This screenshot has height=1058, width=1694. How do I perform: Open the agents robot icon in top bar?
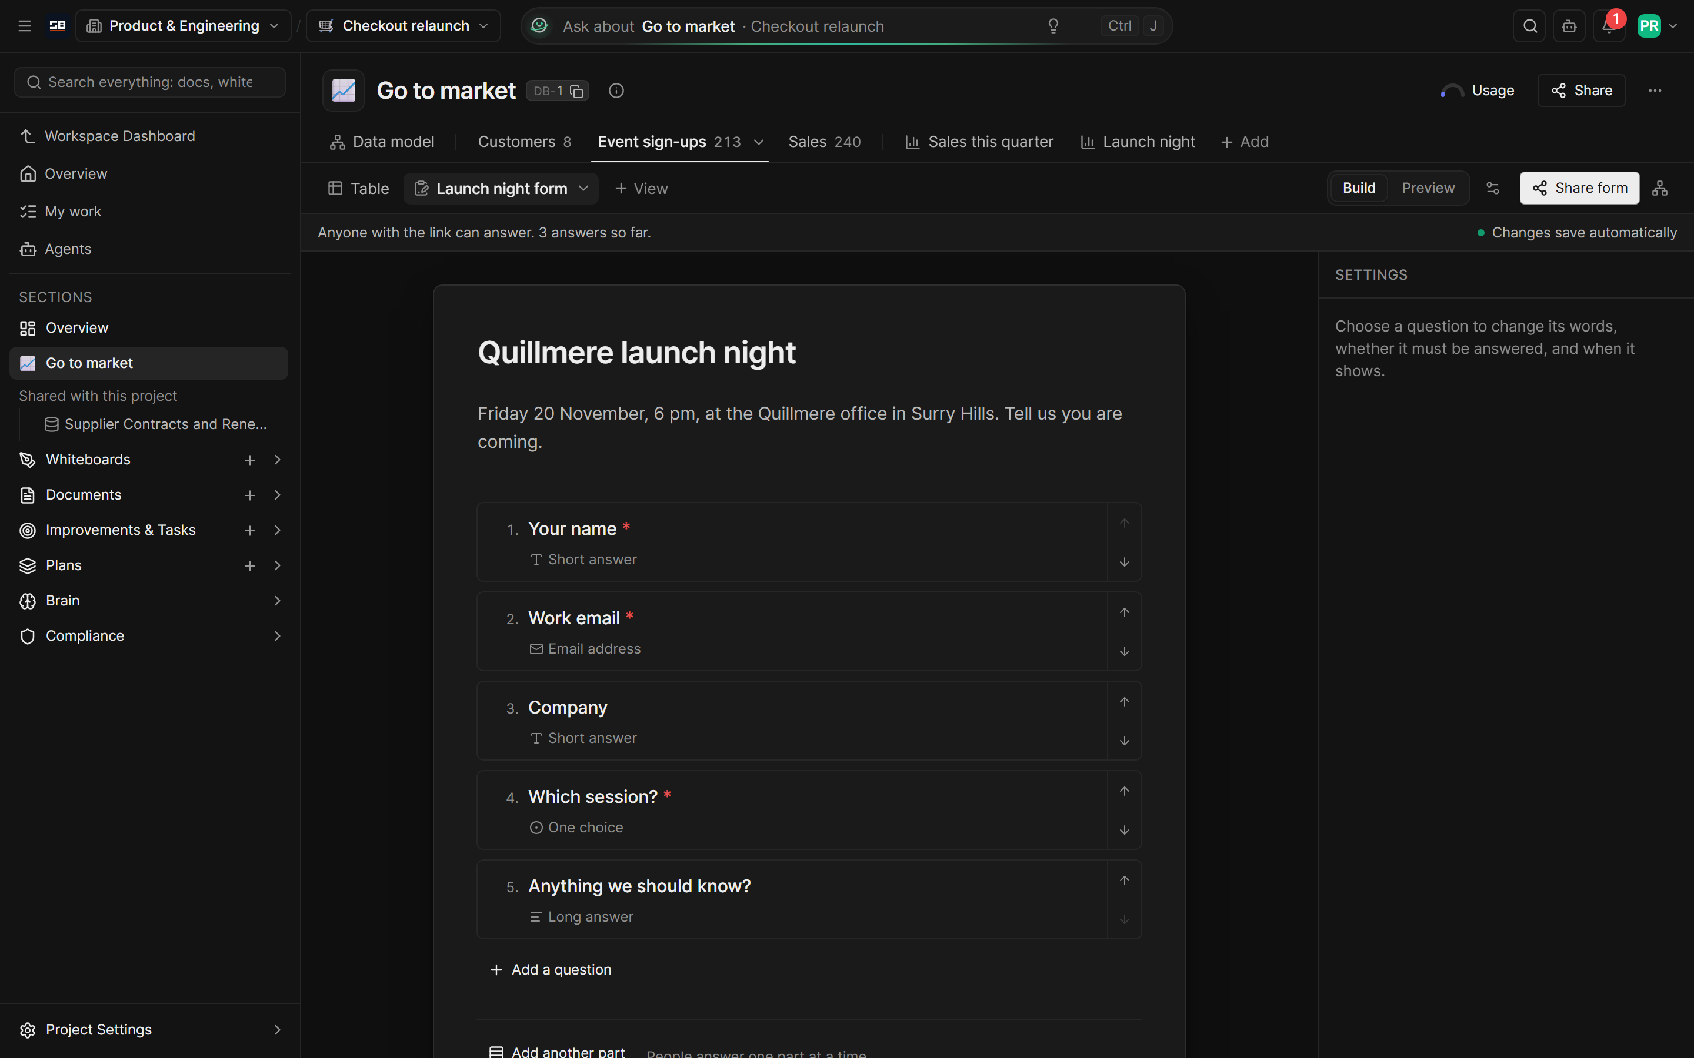1569,26
